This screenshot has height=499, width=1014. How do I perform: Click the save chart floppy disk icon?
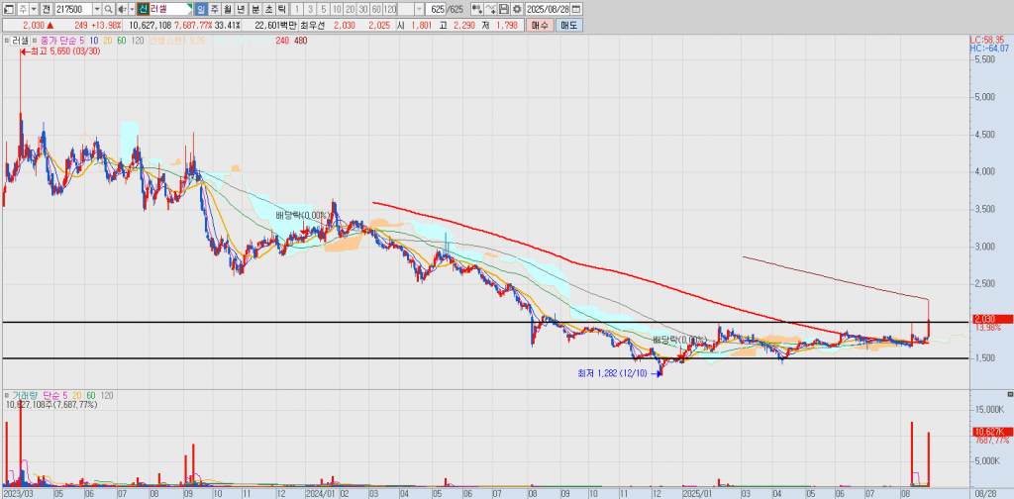pos(504,9)
